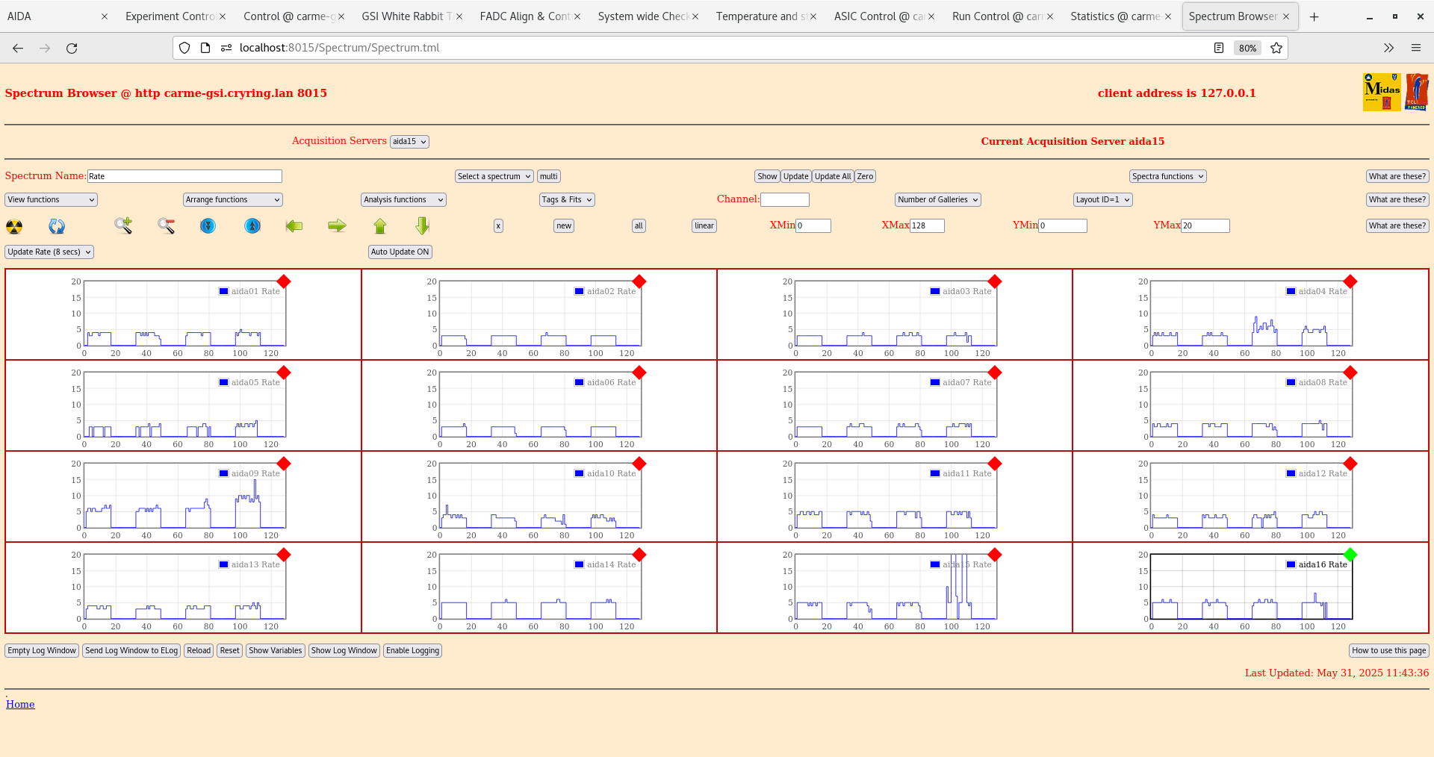Click the green left arrow navigation icon
Image resolution: width=1434 pixels, height=757 pixels.
point(294,226)
